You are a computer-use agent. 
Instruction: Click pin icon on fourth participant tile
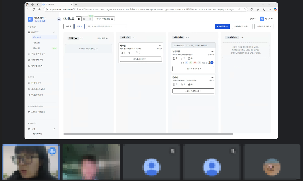pyautogui.click(x=233, y=151)
